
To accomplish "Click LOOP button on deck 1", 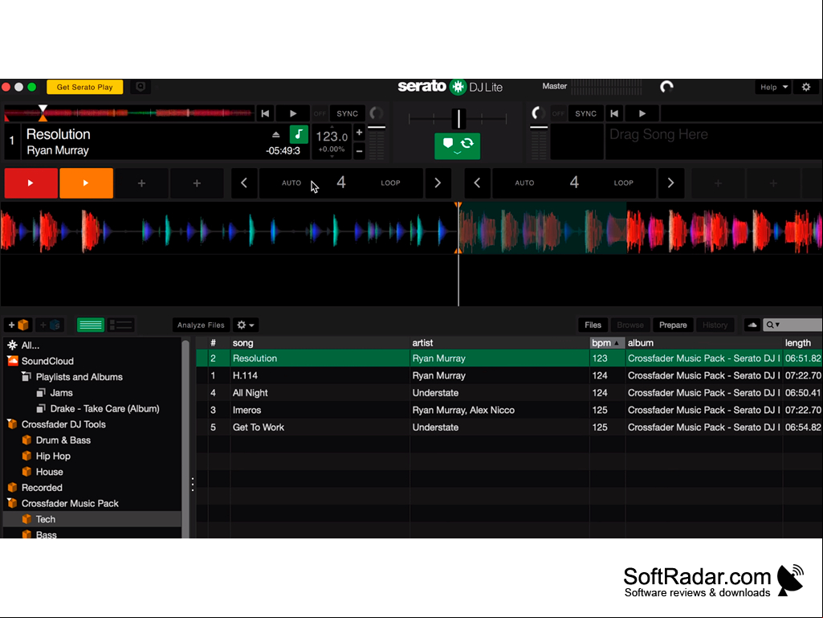I will [x=390, y=183].
